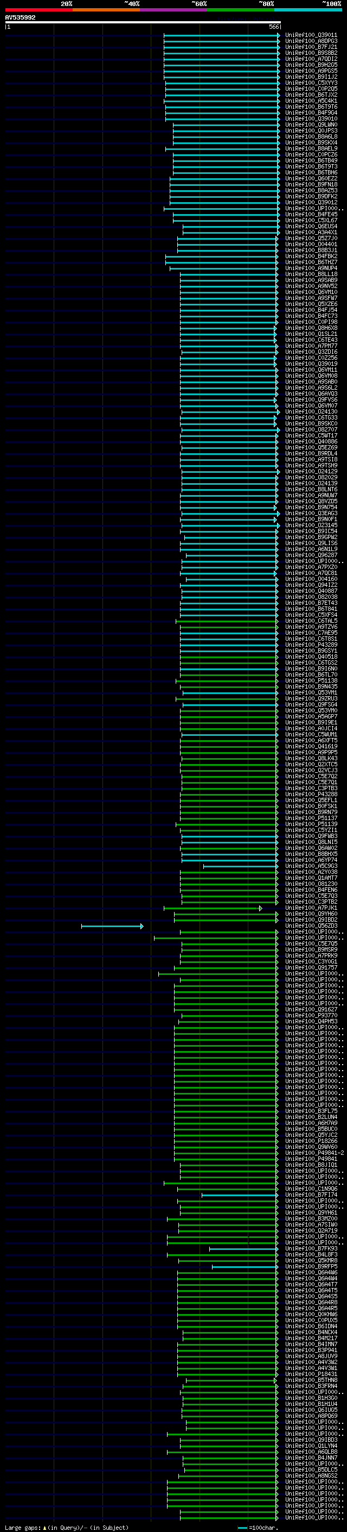The image size is (347, 1532).
Task: Select hit label UniRef100_A8PQ69
Action: (311, 1416)
